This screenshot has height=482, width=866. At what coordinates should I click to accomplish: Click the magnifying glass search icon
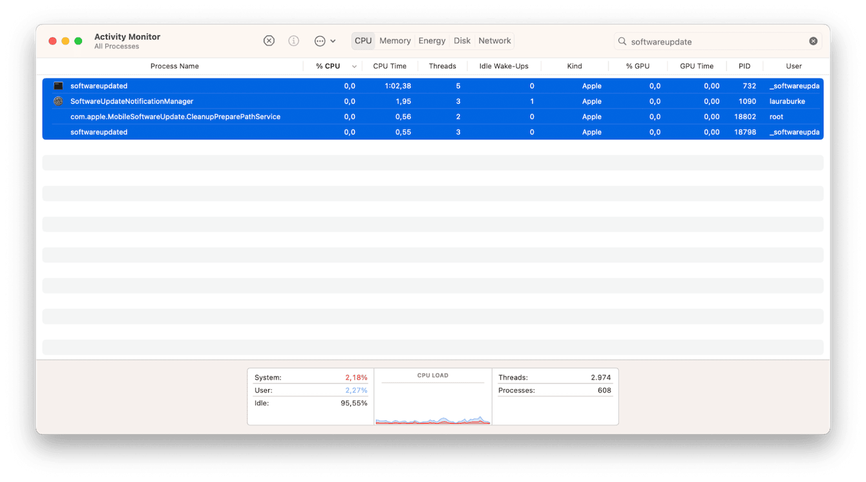point(621,41)
